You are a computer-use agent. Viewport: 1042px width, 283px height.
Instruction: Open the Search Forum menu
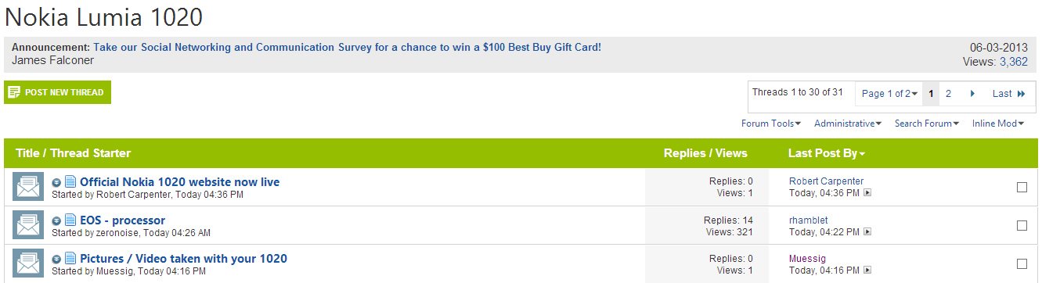(927, 124)
